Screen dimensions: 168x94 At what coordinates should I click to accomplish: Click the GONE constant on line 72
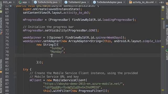[x=92, y=31]
